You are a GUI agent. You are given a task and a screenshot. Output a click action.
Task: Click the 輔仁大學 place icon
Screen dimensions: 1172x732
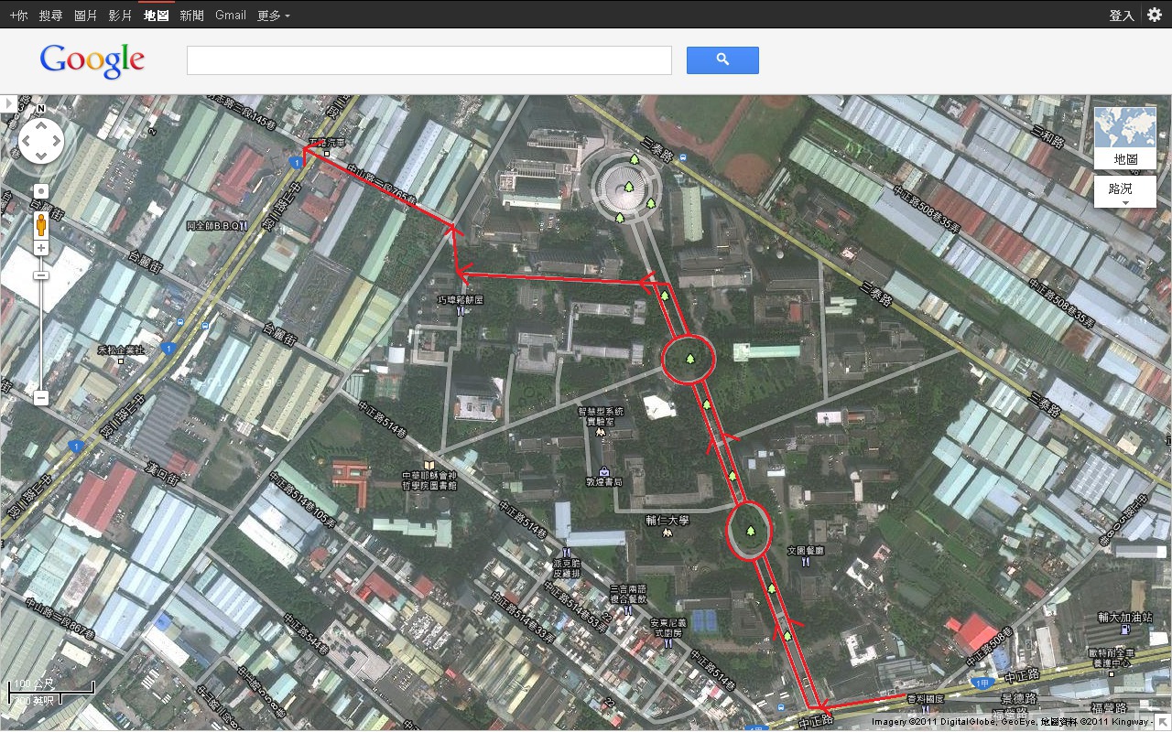(x=666, y=532)
